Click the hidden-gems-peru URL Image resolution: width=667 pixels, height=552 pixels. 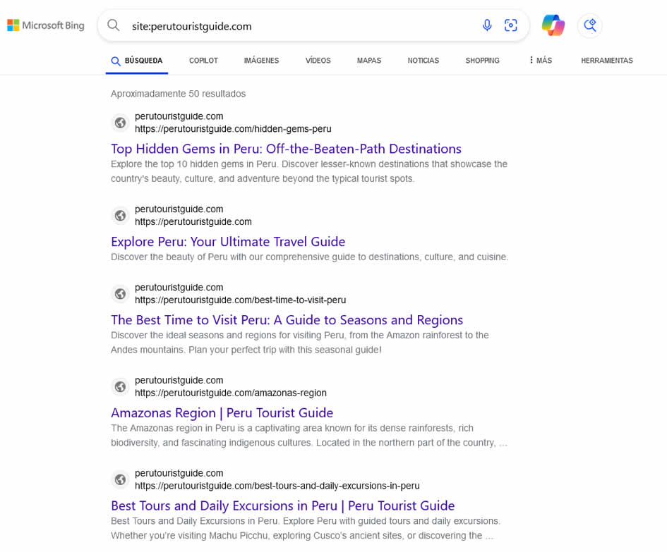tap(233, 129)
